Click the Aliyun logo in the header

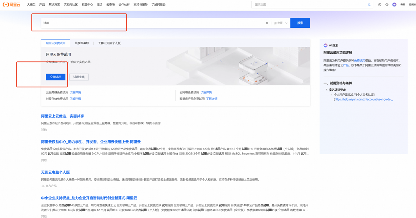(x=11, y=5)
